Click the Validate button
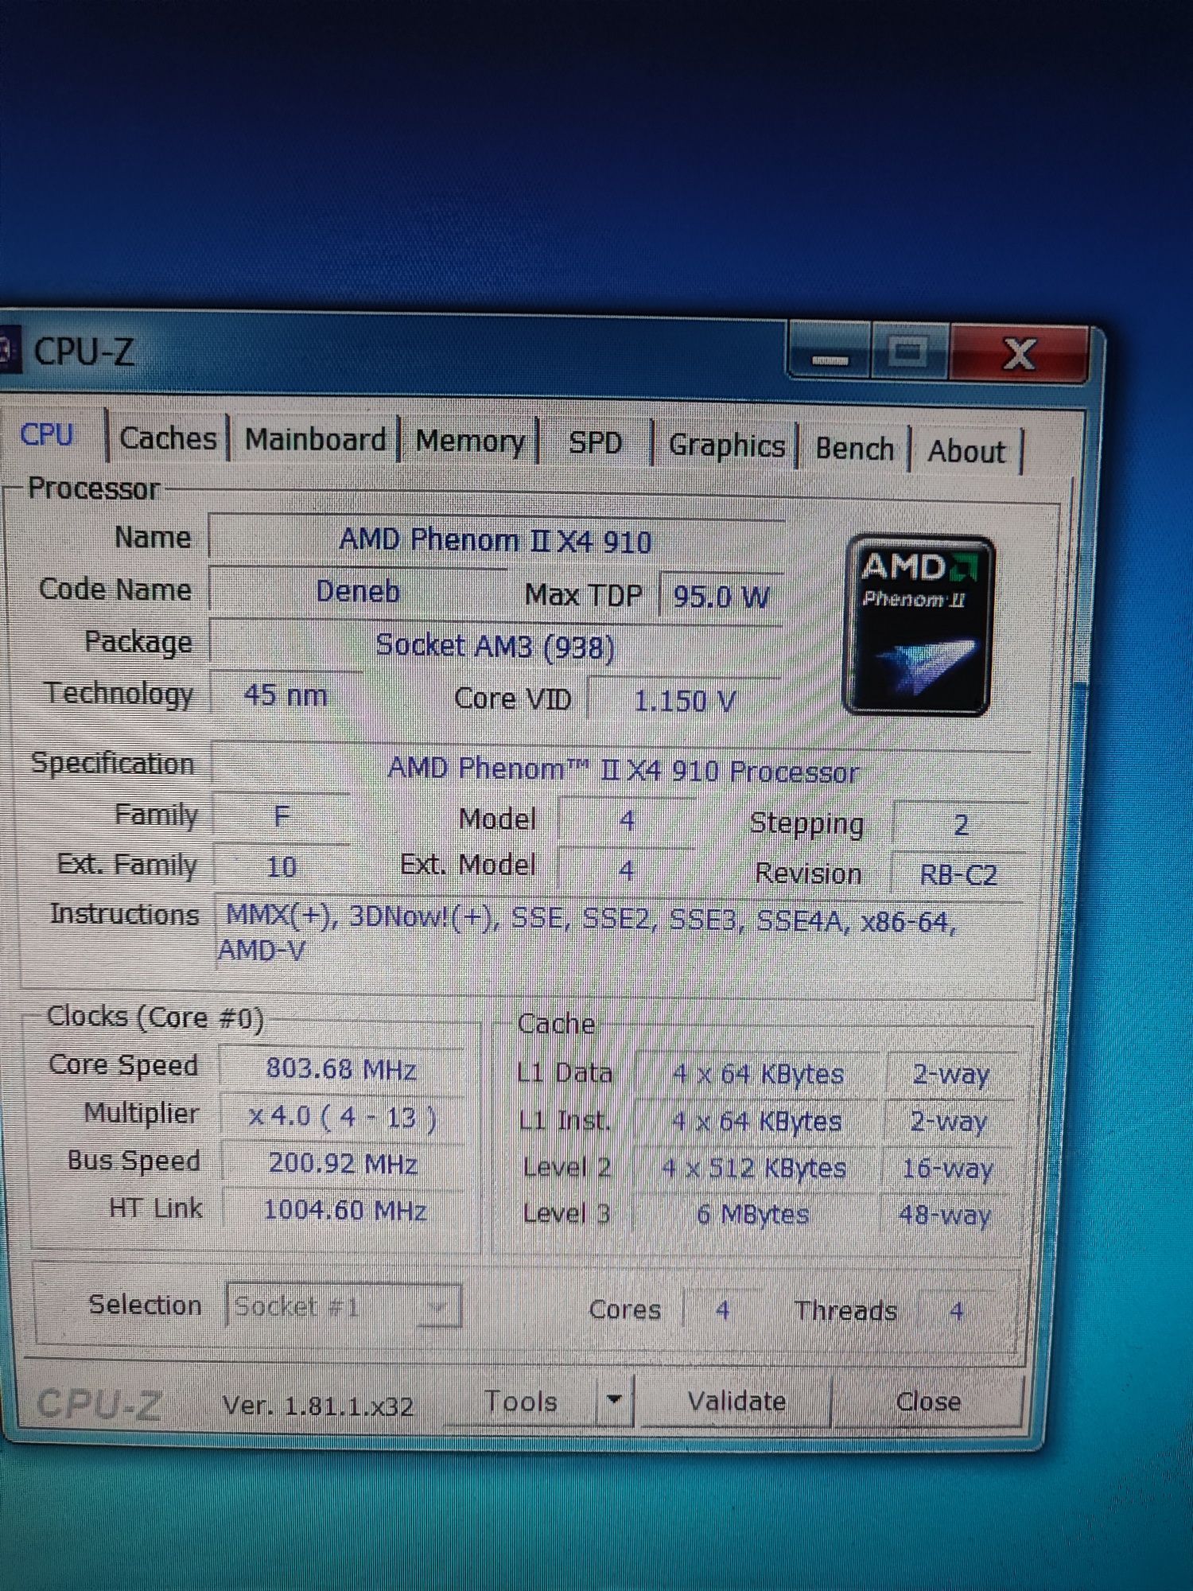1193x1591 pixels. click(736, 1401)
